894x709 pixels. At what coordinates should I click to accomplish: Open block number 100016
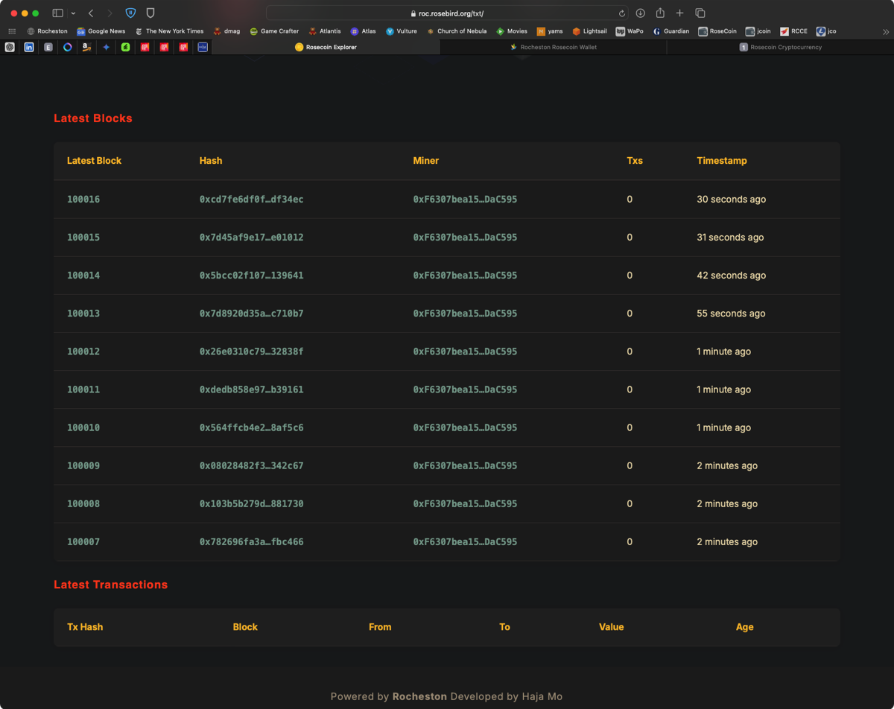[83, 200]
